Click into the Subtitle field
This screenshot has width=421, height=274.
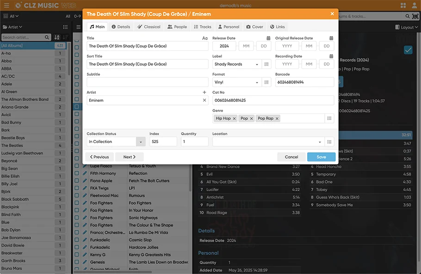(x=148, y=82)
